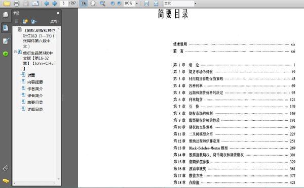Click 第 13 章 Black-Scholes-Merton 模型 entry
This screenshot has width=304, height=188.
(x=234, y=148)
